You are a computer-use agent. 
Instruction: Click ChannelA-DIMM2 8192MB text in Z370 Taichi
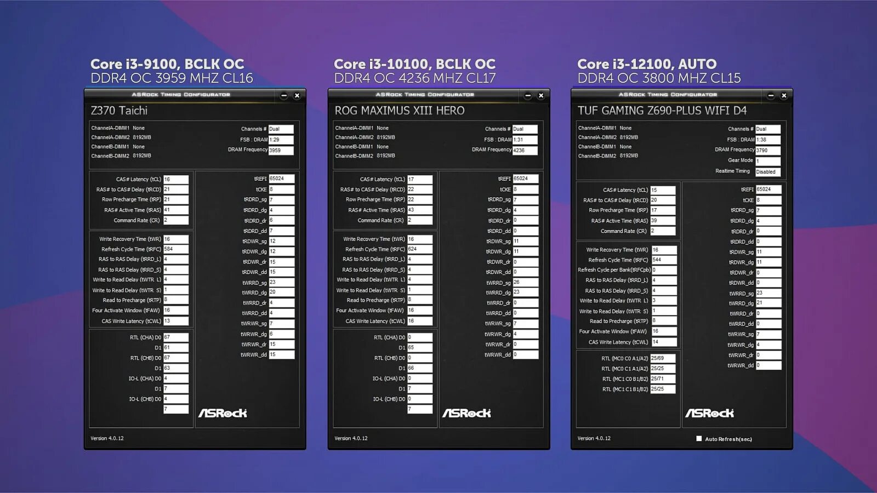click(x=121, y=137)
